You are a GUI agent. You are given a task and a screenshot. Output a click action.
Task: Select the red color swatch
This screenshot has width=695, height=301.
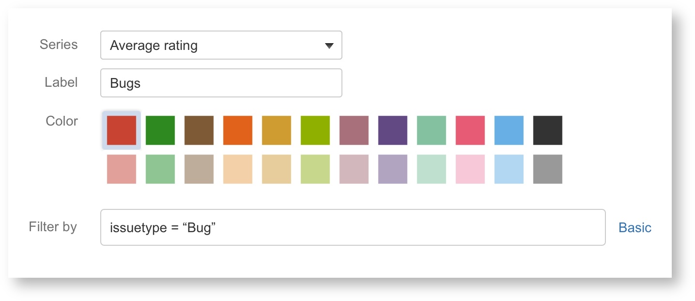point(122,130)
